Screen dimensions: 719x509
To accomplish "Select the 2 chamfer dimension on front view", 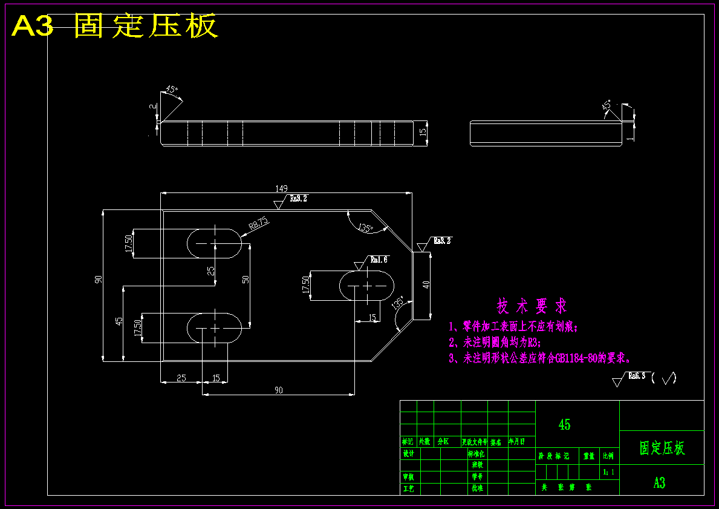I will (153, 107).
